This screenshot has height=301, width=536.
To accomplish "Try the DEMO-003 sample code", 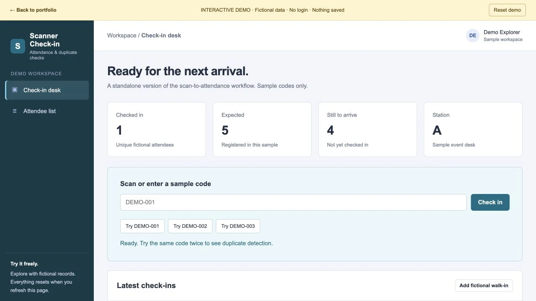I will pos(238,226).
